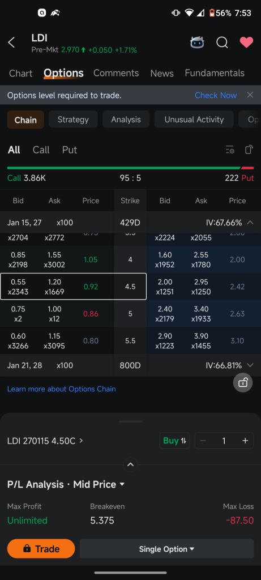Image resolution: width=261 pixels, height=580 pixels.
Task: Decrease quantity with minus button
Action: (203, 441)
